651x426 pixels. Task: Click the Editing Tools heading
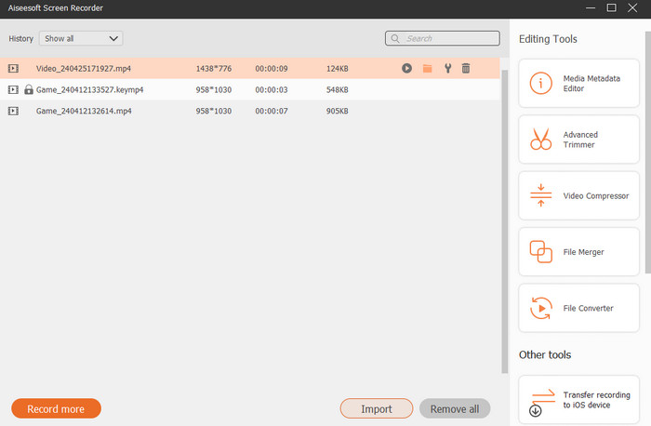[x=548, y=39]
